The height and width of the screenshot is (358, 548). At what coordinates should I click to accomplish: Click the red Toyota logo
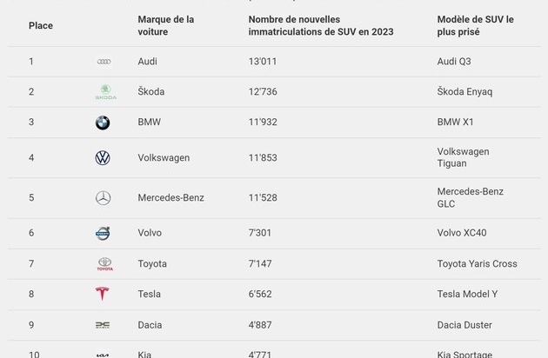pyautogui.click(x=104, y=263)
